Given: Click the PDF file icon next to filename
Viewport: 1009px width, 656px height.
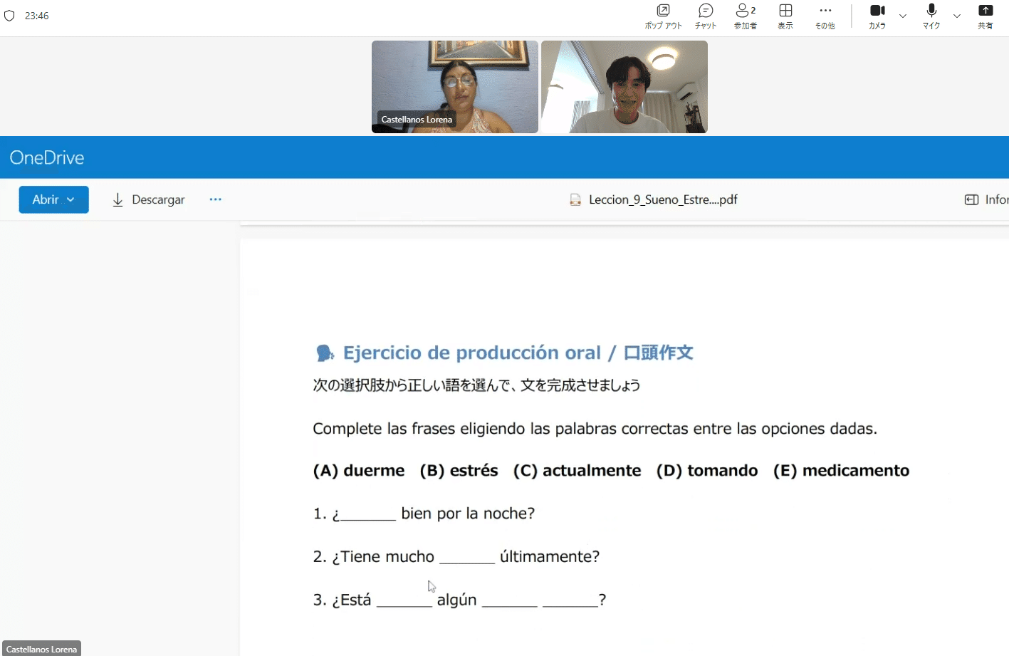Looking at the screenshot, I should pos(575,199).
